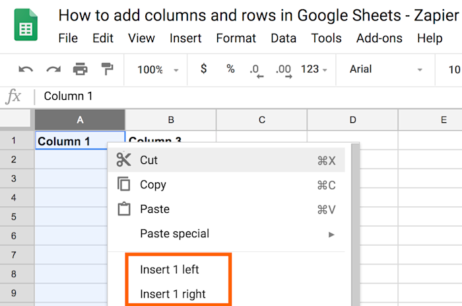Select column D header
Image resolution: width=462 pixels, height=306 pixels.
click(352, 120)
